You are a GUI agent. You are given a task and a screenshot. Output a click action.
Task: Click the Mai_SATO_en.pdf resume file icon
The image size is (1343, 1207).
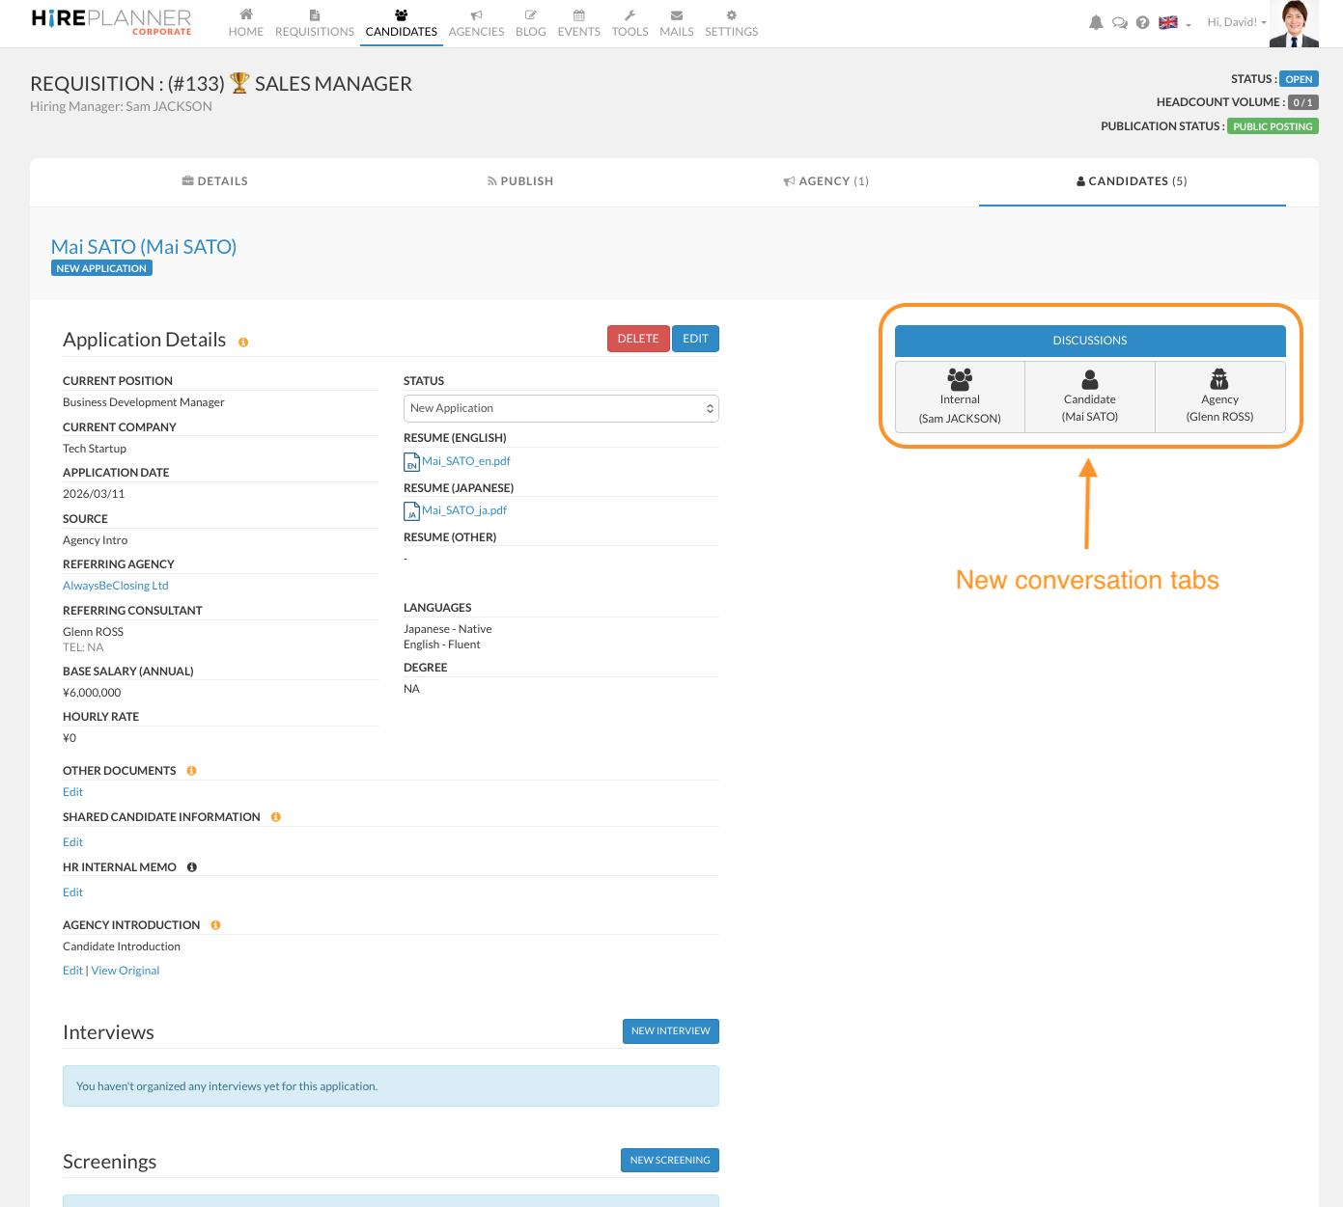point(411,462)
